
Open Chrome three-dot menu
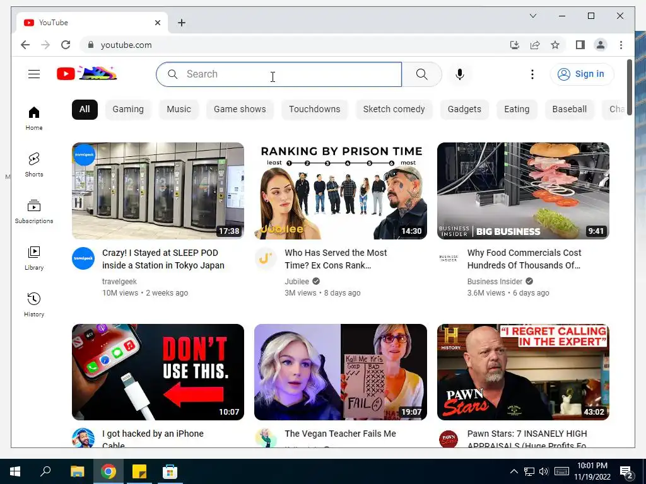(621, 45)
